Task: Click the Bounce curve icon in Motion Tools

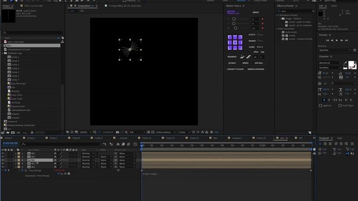Action: [260, 41]
